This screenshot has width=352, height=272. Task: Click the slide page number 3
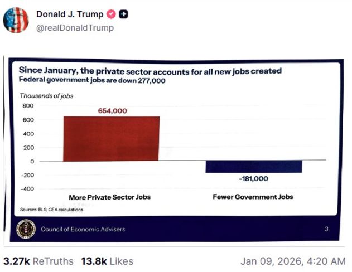pos(326,229)
